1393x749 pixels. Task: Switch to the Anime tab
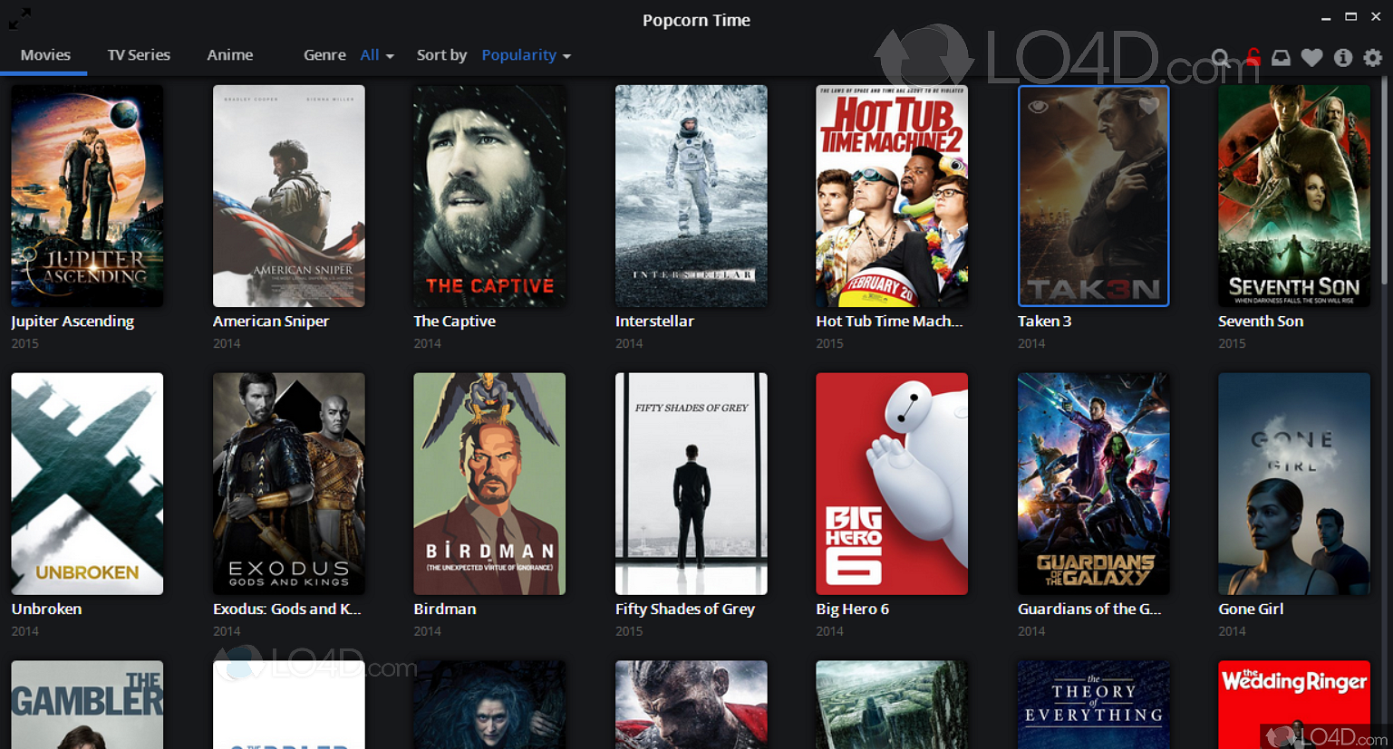(x=229, y=55)
